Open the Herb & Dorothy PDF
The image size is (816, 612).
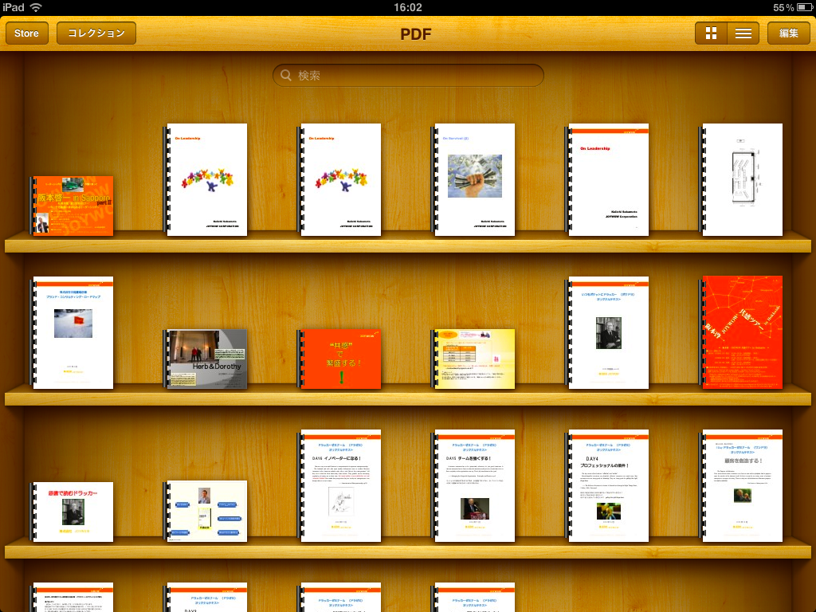click(x=206, y=359)
